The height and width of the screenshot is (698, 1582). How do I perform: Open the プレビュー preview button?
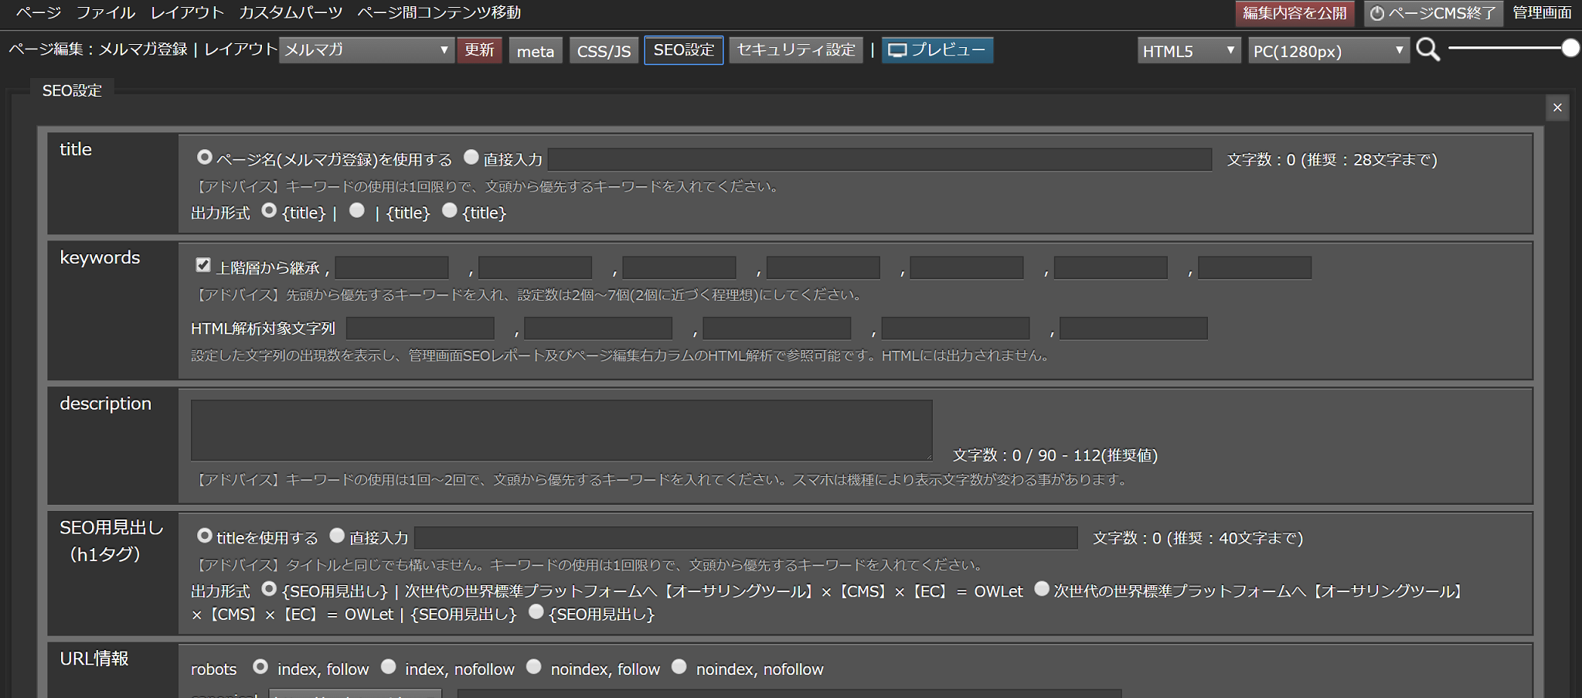(x=937, y=50)
